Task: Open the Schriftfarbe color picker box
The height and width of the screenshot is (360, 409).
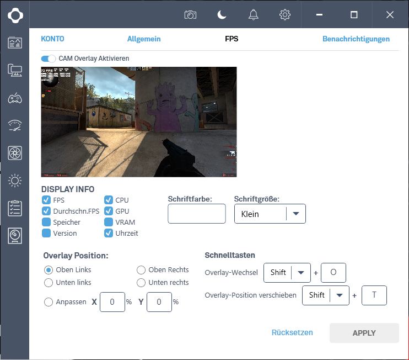Action: point(197,214)
